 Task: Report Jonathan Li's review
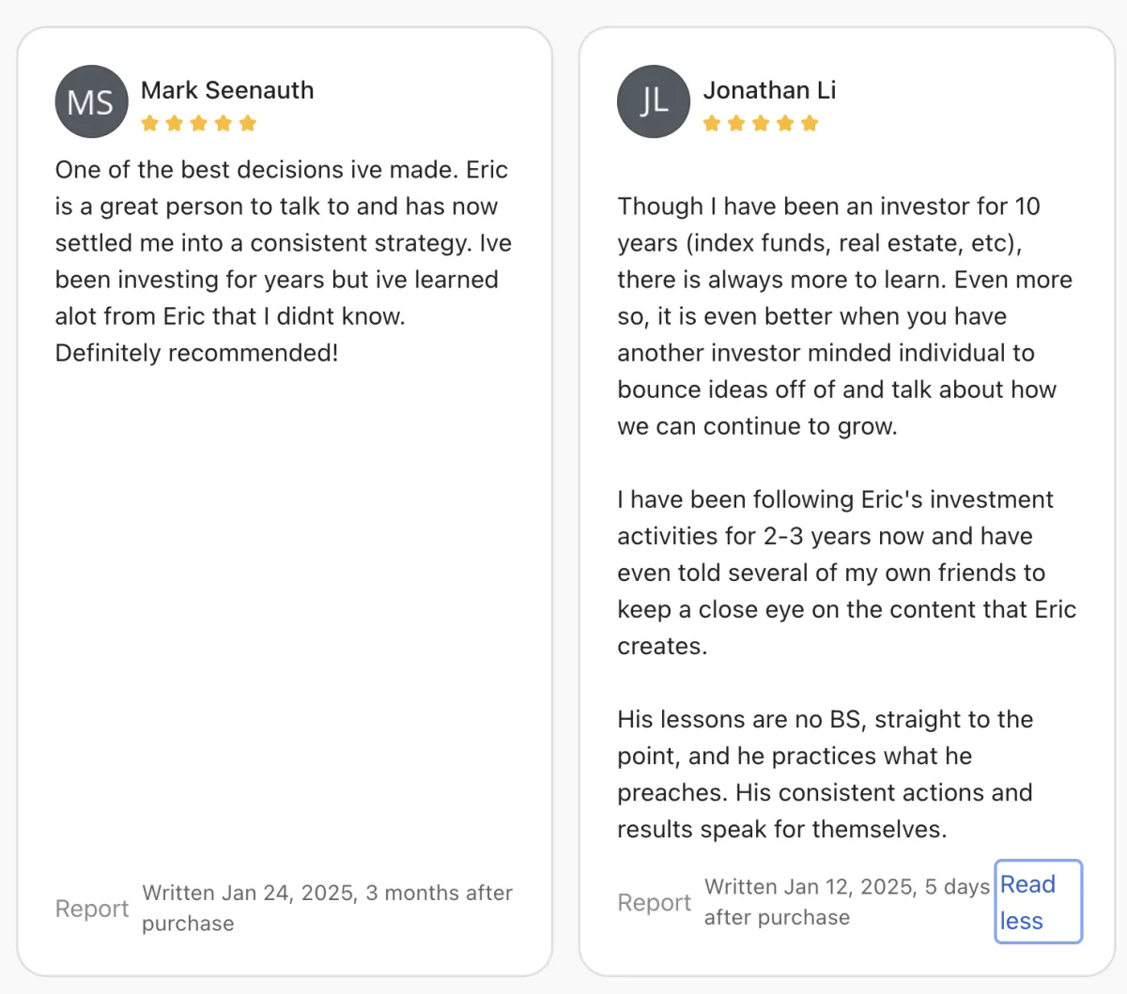point(654,902)
